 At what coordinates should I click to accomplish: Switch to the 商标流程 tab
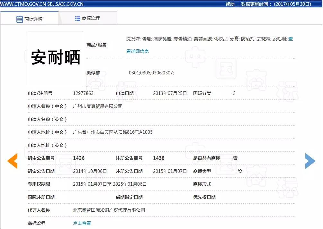point(90,18)
